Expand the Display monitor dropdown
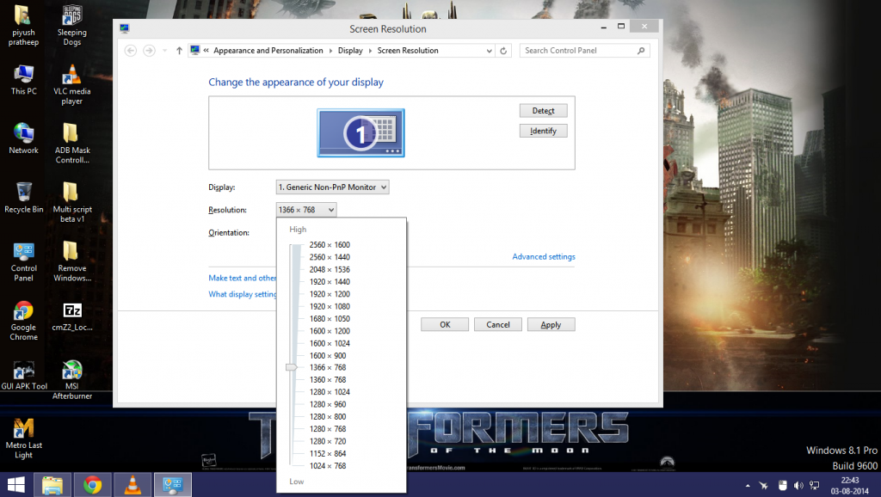The image size is (881, 497). click(x=333, y=187)
